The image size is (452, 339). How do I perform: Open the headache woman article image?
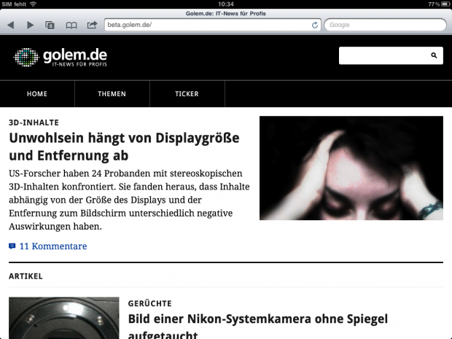coord(351,168)
